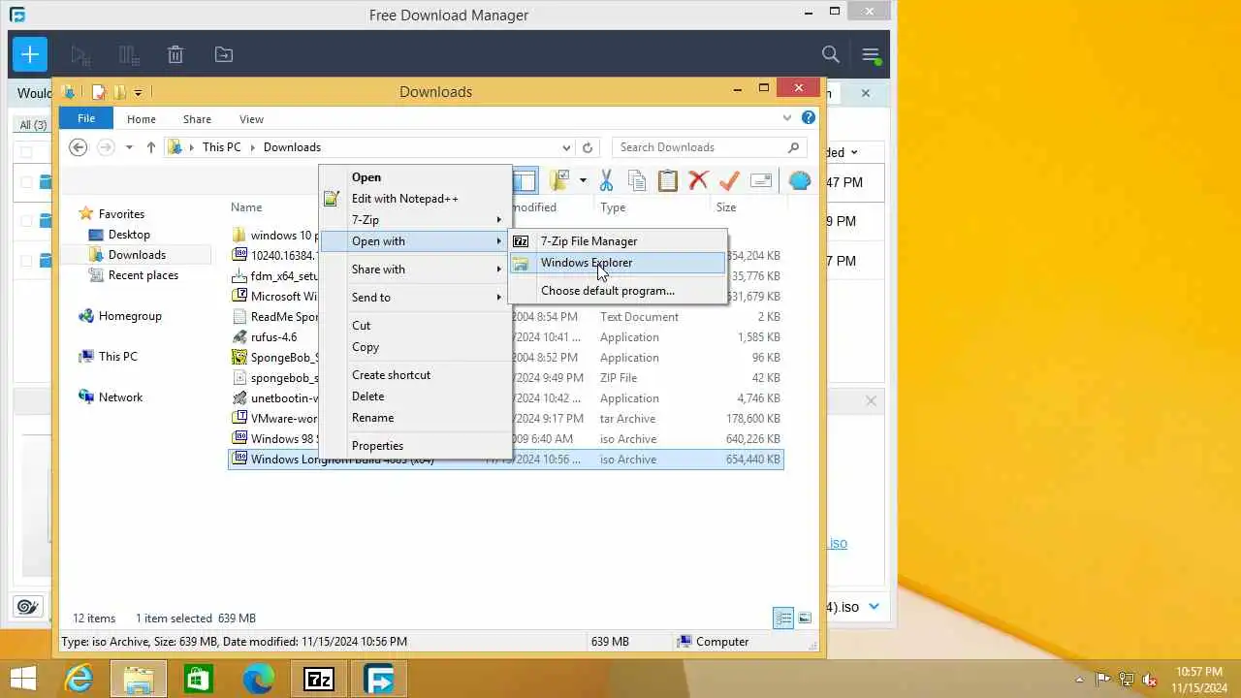Open Internet Explorer from taskbar
This screenshot has height=698, width=1241.
79,680
